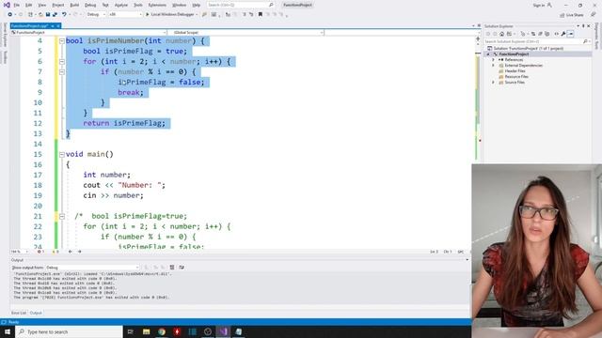The height and width of the screenshot is (338, 602).
Task: Switch to the Error List tab
Action: [x=19, y=313]
